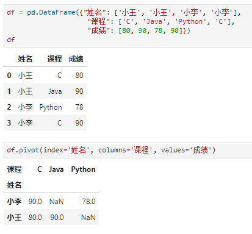Click the "课程" key in DataFrame code
252x234 pixels.
pos(99,21)
